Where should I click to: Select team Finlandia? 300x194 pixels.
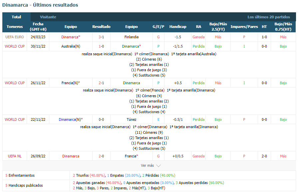coord(132,37)
